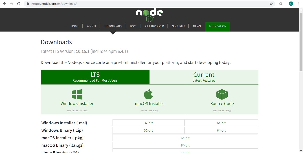Click the browser forward arrow

pos(12,4)
